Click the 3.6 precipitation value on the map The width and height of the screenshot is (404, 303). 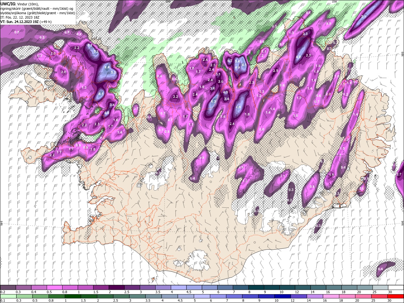[212, 88]
